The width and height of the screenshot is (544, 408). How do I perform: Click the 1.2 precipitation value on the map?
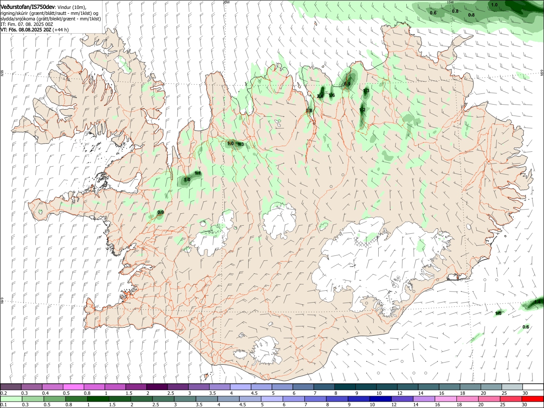pos(362,110)
